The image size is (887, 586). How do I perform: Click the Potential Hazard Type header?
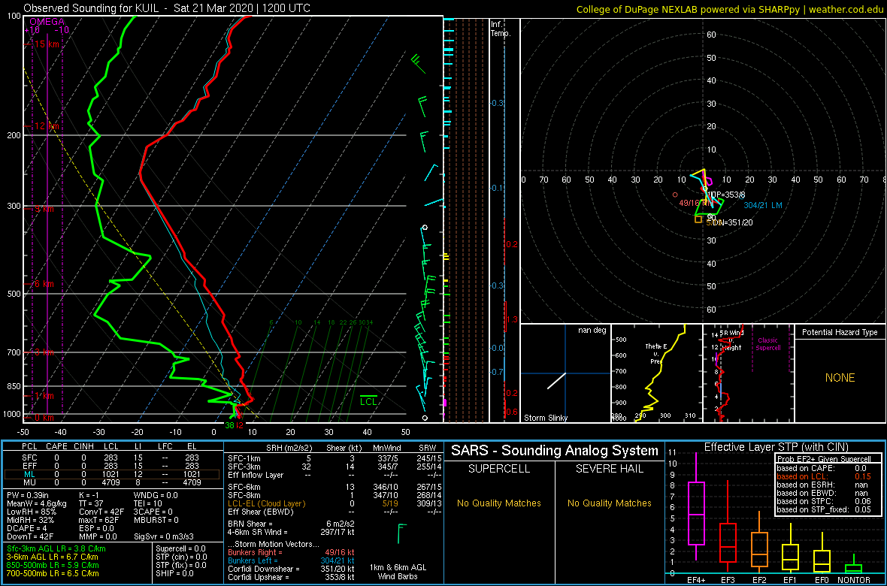pos(840,333)
